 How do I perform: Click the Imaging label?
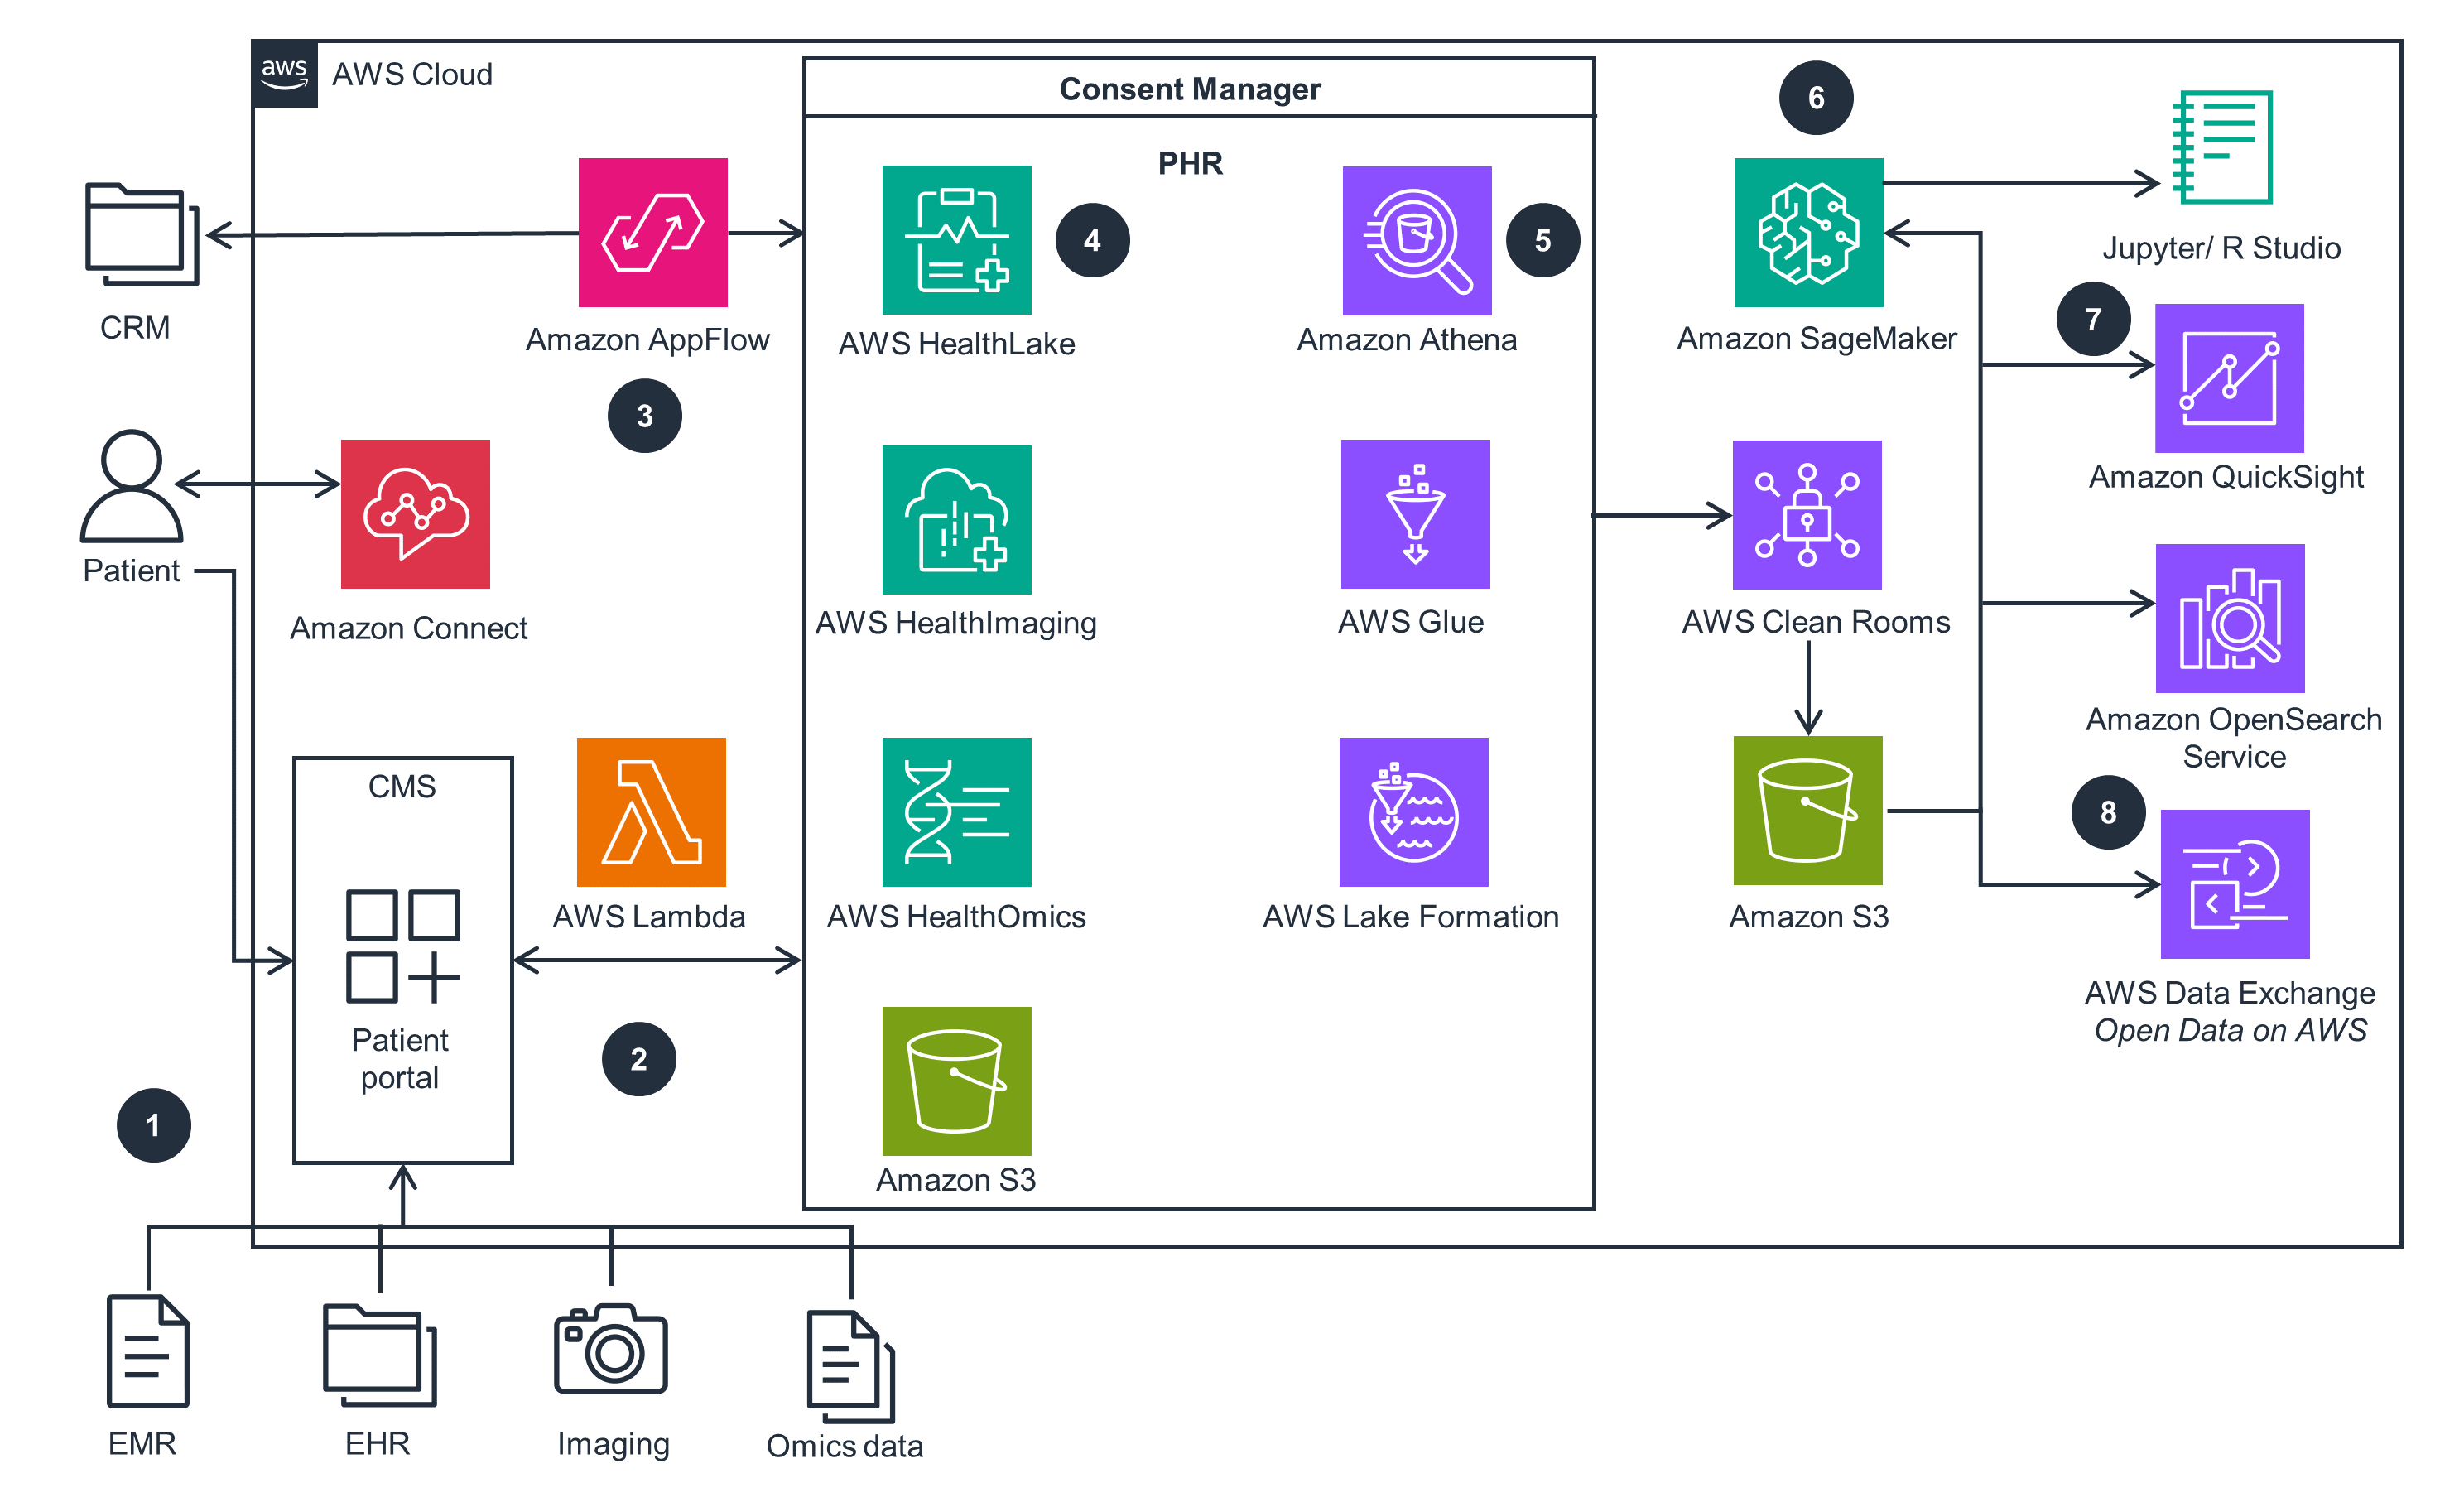(x=613, y=1445)
